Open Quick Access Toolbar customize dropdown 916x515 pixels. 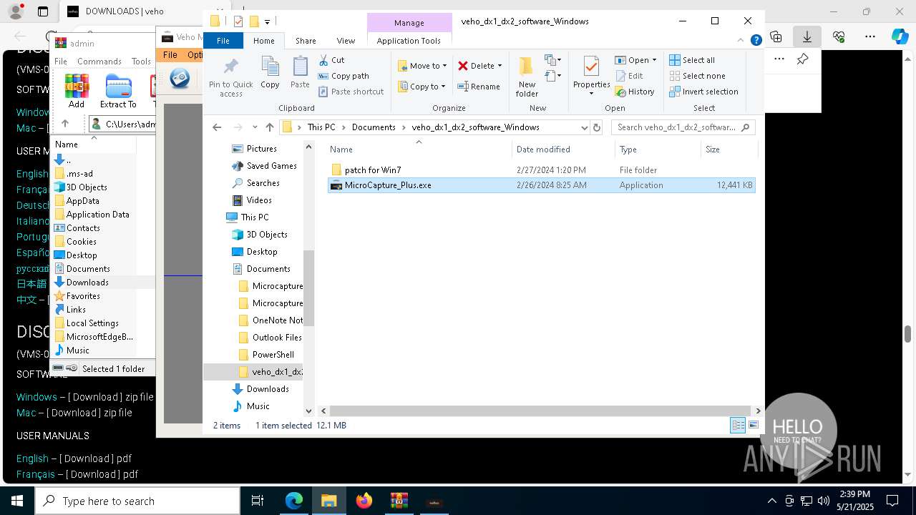click(x=268, y=21)
